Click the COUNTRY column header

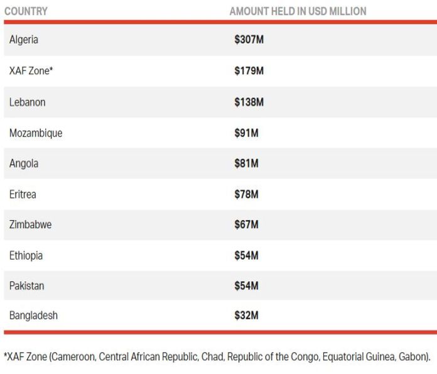[x=26, y=11]
